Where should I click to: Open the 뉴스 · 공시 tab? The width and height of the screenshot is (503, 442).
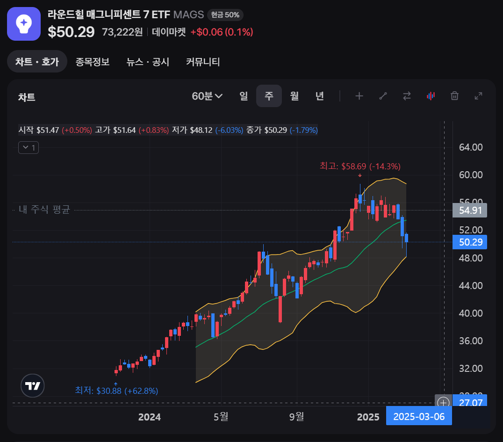pos(148,62)
